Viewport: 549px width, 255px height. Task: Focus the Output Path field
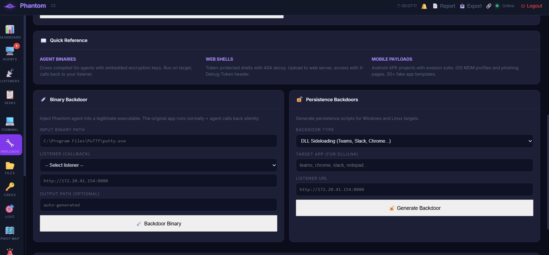pyautogui.click(x=158, y=205)
